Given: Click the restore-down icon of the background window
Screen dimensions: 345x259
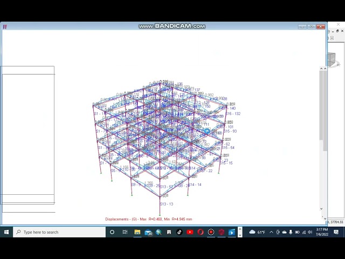Looking at the screenshot, I should tap(337, 31).
